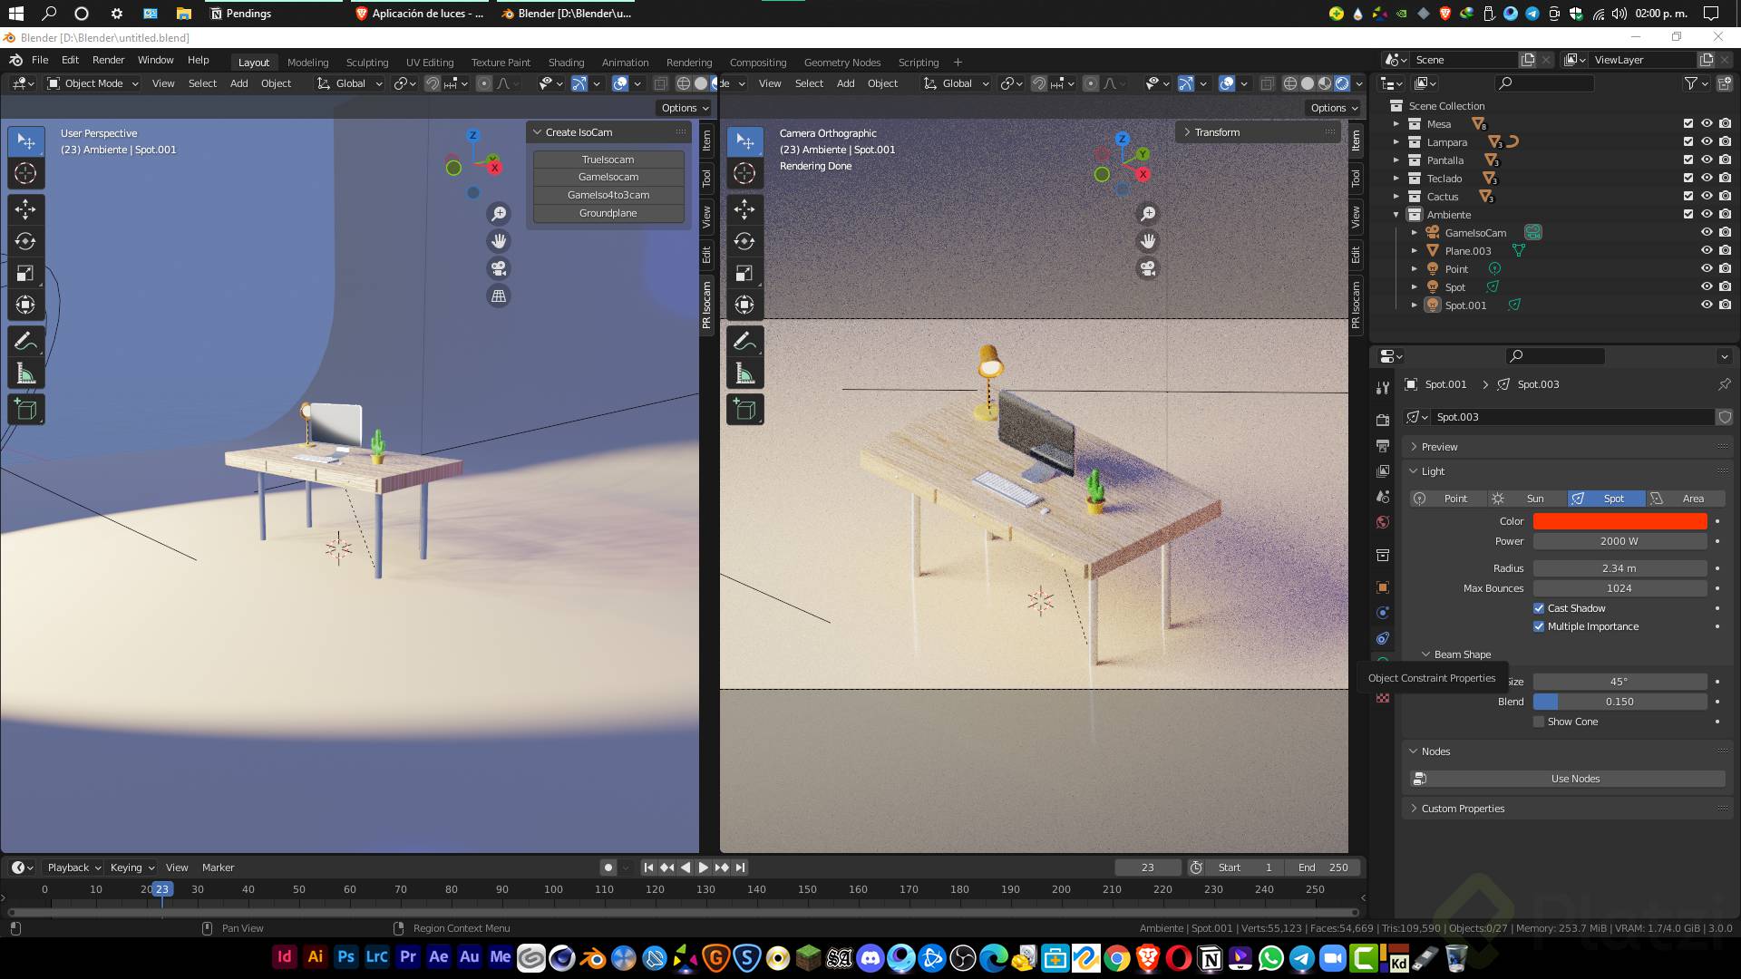
Task: Open the Render menu
Action: click(108, 60)
